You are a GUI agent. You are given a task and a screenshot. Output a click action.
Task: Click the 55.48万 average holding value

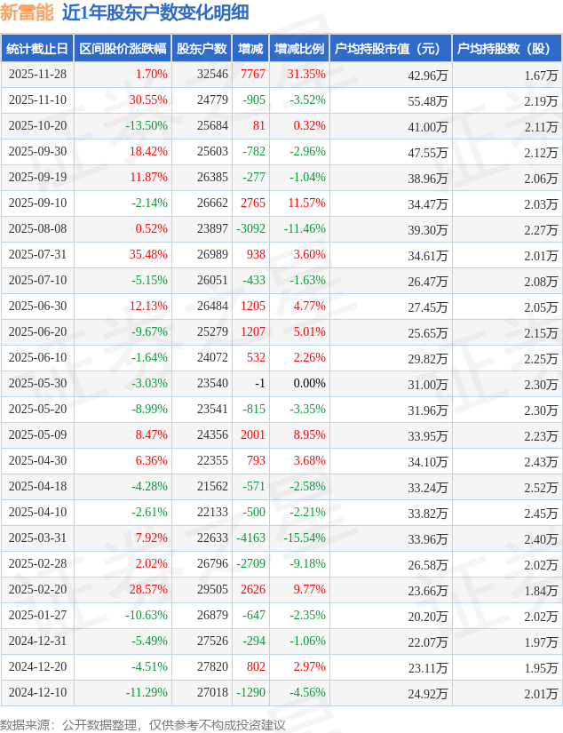(428, 101)
